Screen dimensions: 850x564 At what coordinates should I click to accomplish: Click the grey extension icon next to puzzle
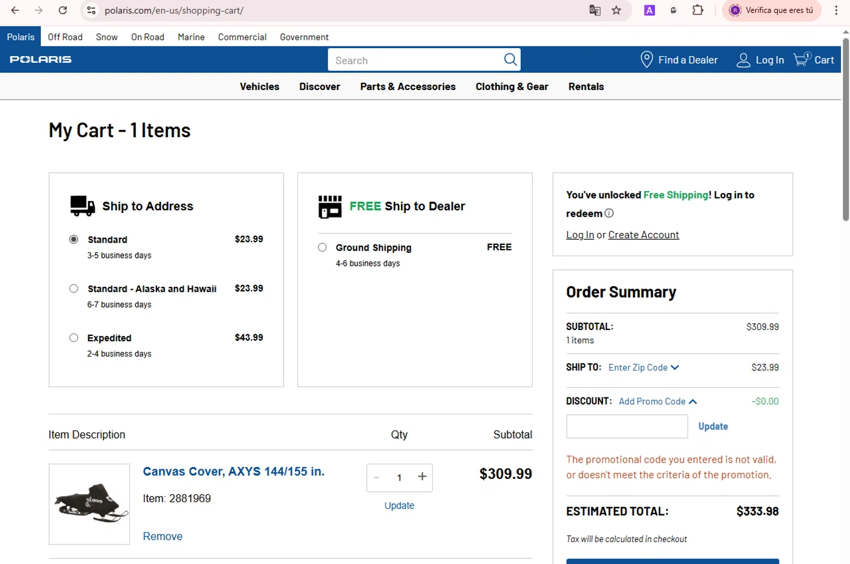[673, 10]
